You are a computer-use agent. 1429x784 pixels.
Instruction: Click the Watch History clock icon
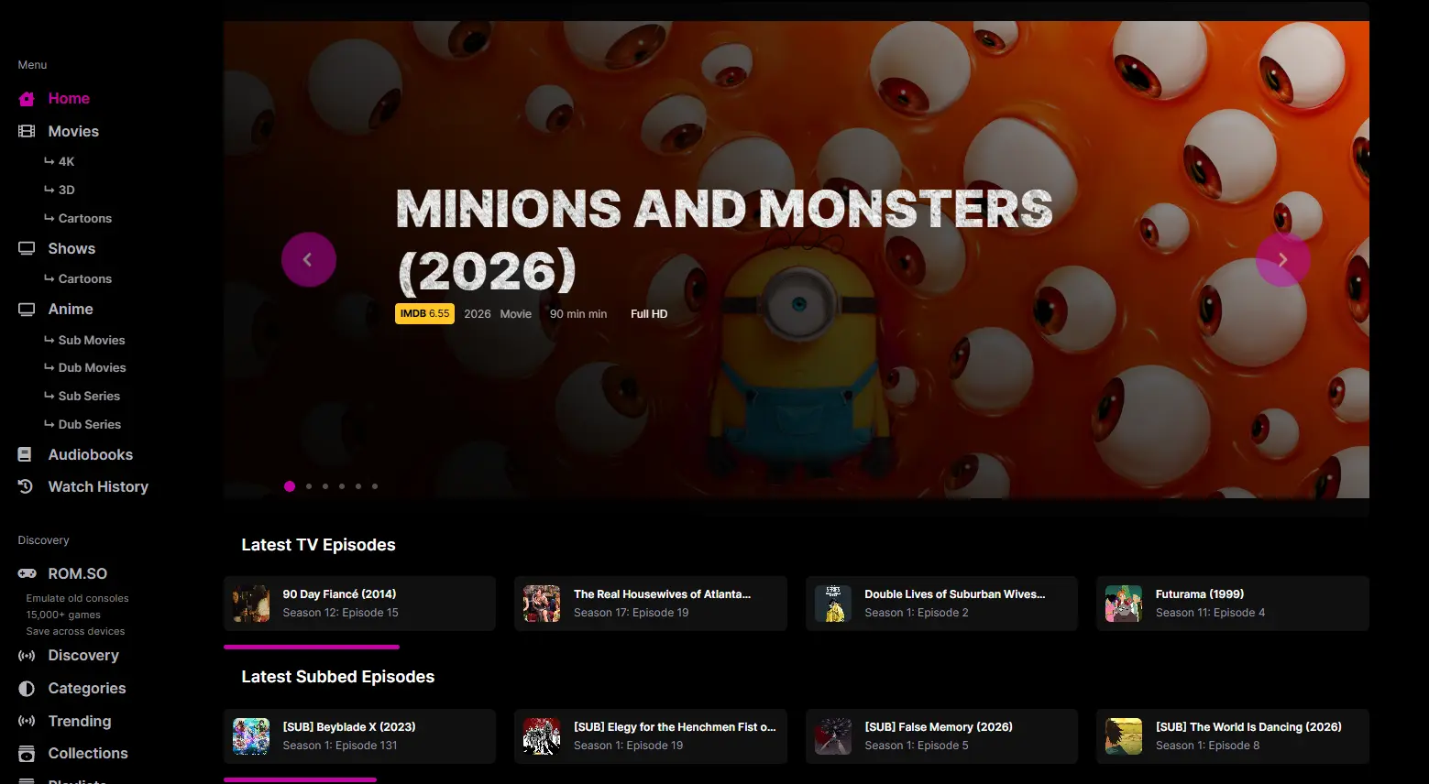(26, 487)
